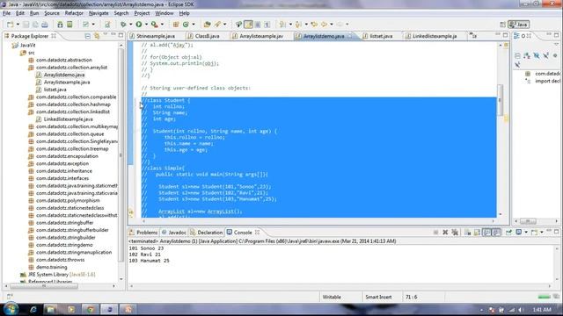The height and width of the screenshot is (316, 563).
Task: Click the Open Type folder icon
Action: 207,25
